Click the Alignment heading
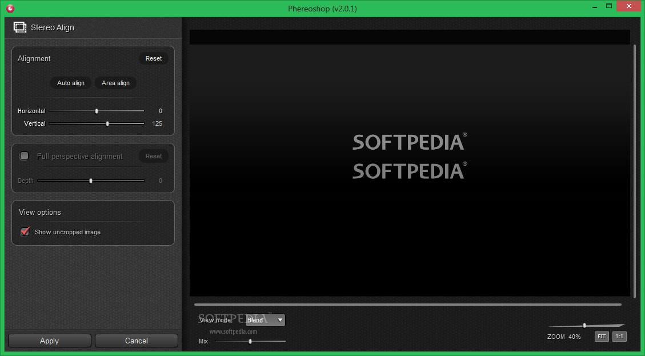This screenshot has height=356, width=645. point(34,58)
